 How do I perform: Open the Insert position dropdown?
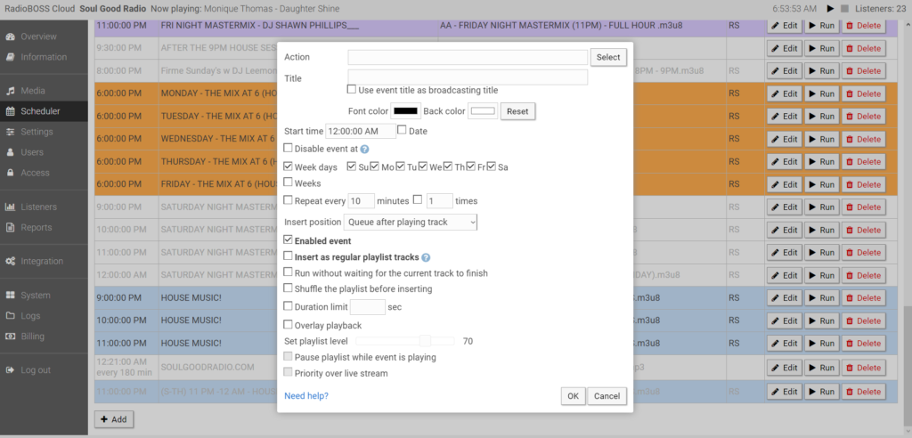411,222
